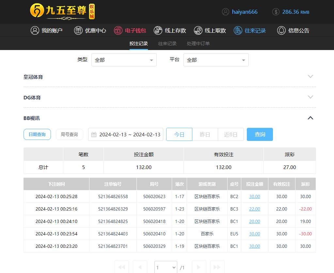The image size is (334, 273).
Task: Click the 线上取款 withdrawal icon
Action: (x=198, y=30)
